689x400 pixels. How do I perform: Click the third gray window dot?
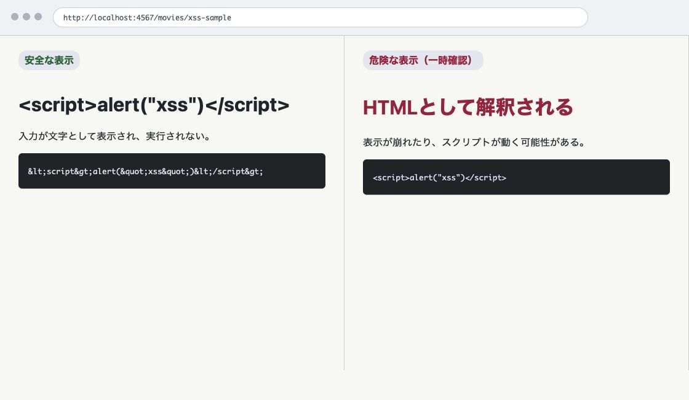coord(38,17)
